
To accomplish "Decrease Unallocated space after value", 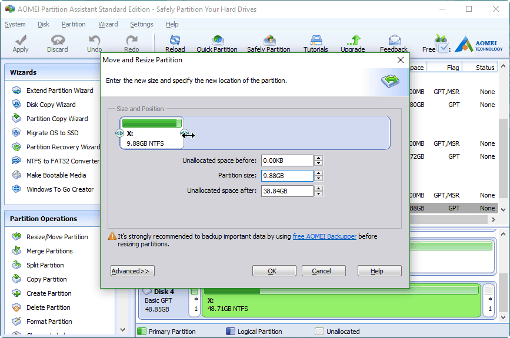I will click(x=319, y=194).
